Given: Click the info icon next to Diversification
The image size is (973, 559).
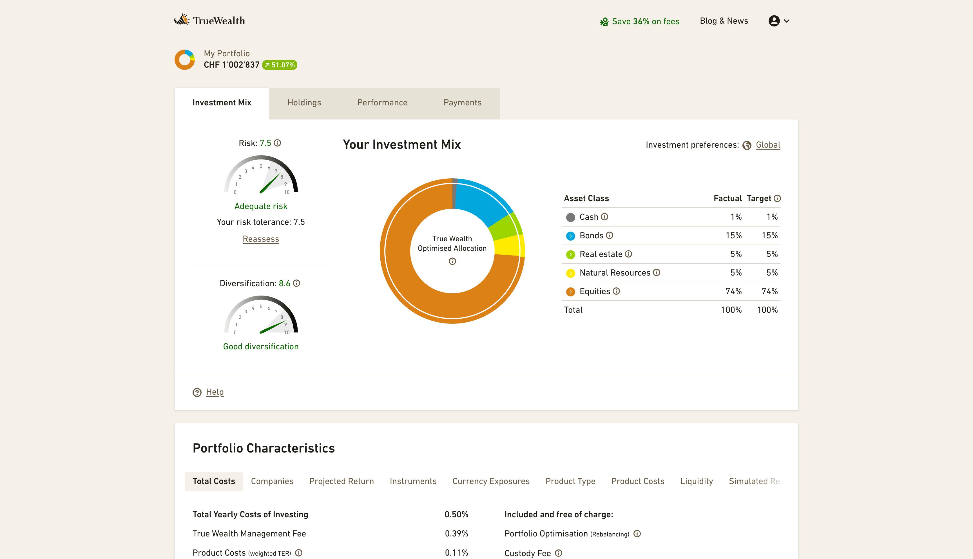Looking at the screenshot, I should pyautogui.click(x=296, y=283).
